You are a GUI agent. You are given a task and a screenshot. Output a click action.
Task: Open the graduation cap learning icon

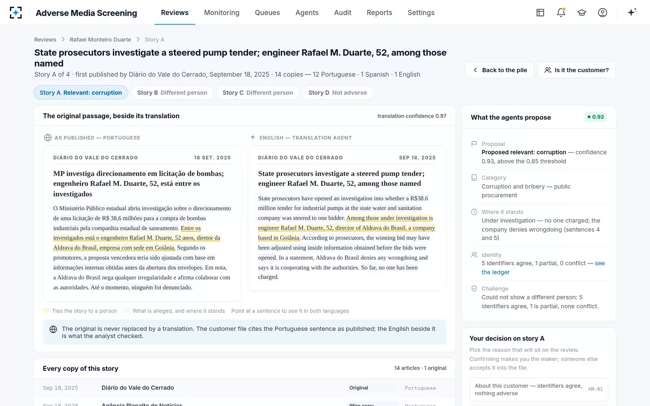[582, 13]
